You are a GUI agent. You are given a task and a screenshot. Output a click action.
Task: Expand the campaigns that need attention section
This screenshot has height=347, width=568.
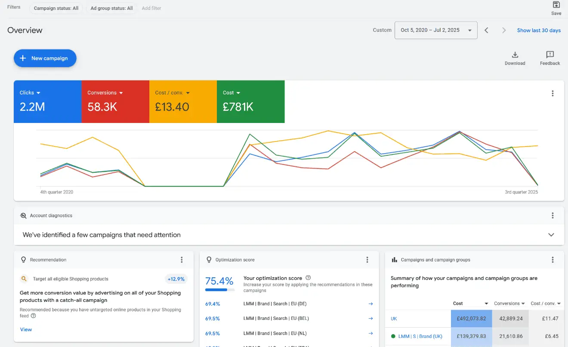point(551,235)
